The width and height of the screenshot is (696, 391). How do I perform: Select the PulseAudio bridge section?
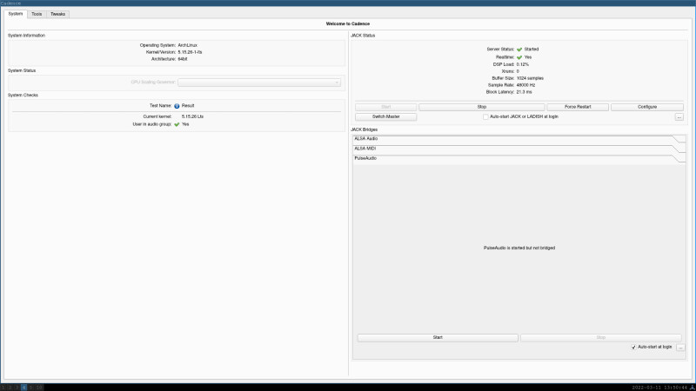pyautogui.click(x=519, y=158)
